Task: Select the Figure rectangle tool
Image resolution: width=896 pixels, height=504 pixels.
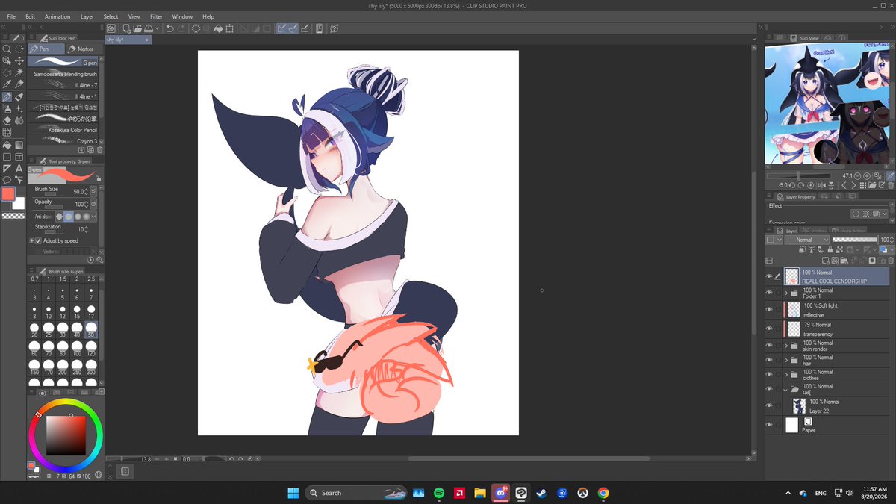Action: pyautogui.click(x=7, y=157)
